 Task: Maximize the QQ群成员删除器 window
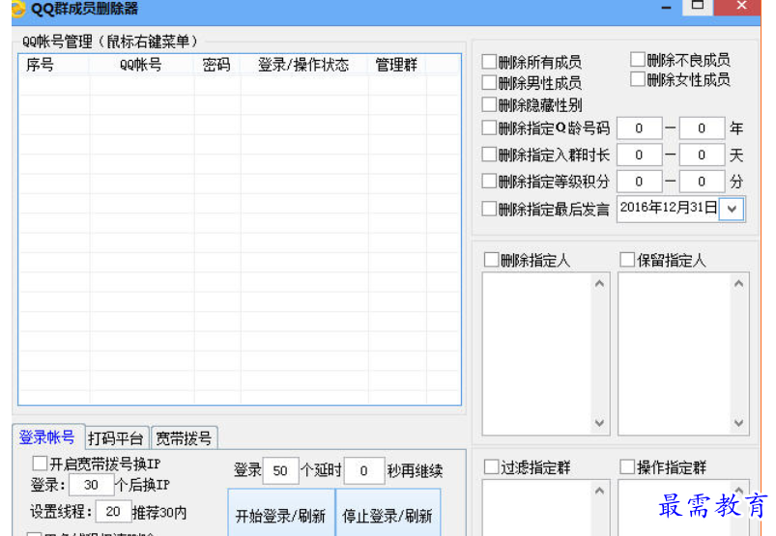tap(698, 7)
